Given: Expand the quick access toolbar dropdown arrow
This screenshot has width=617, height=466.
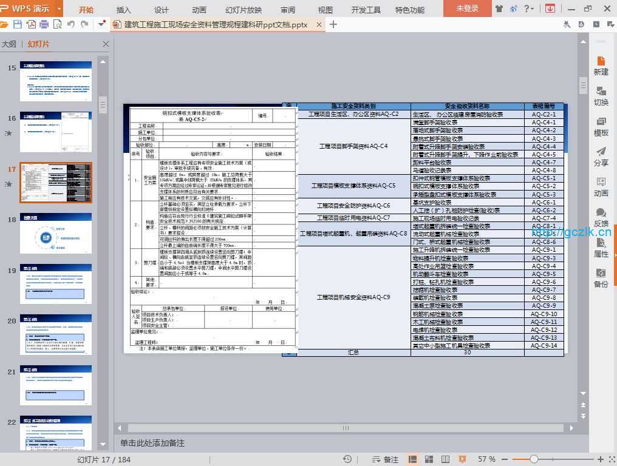Looking at the screenshot, I should 100,24.
